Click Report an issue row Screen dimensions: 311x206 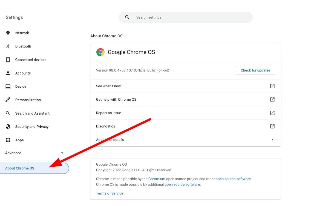[x=185, y=113]
